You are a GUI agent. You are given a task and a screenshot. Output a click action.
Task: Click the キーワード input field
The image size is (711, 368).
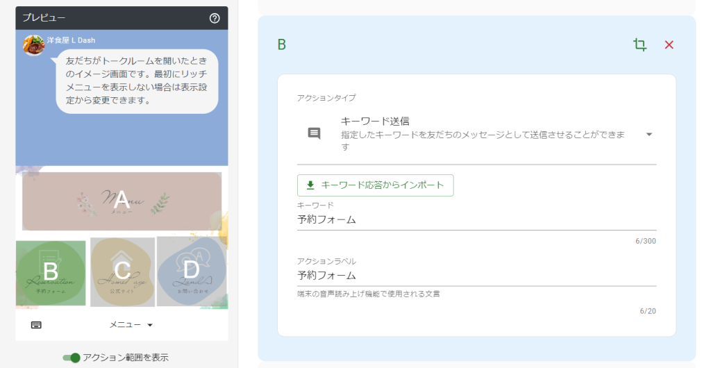[476, 220]
